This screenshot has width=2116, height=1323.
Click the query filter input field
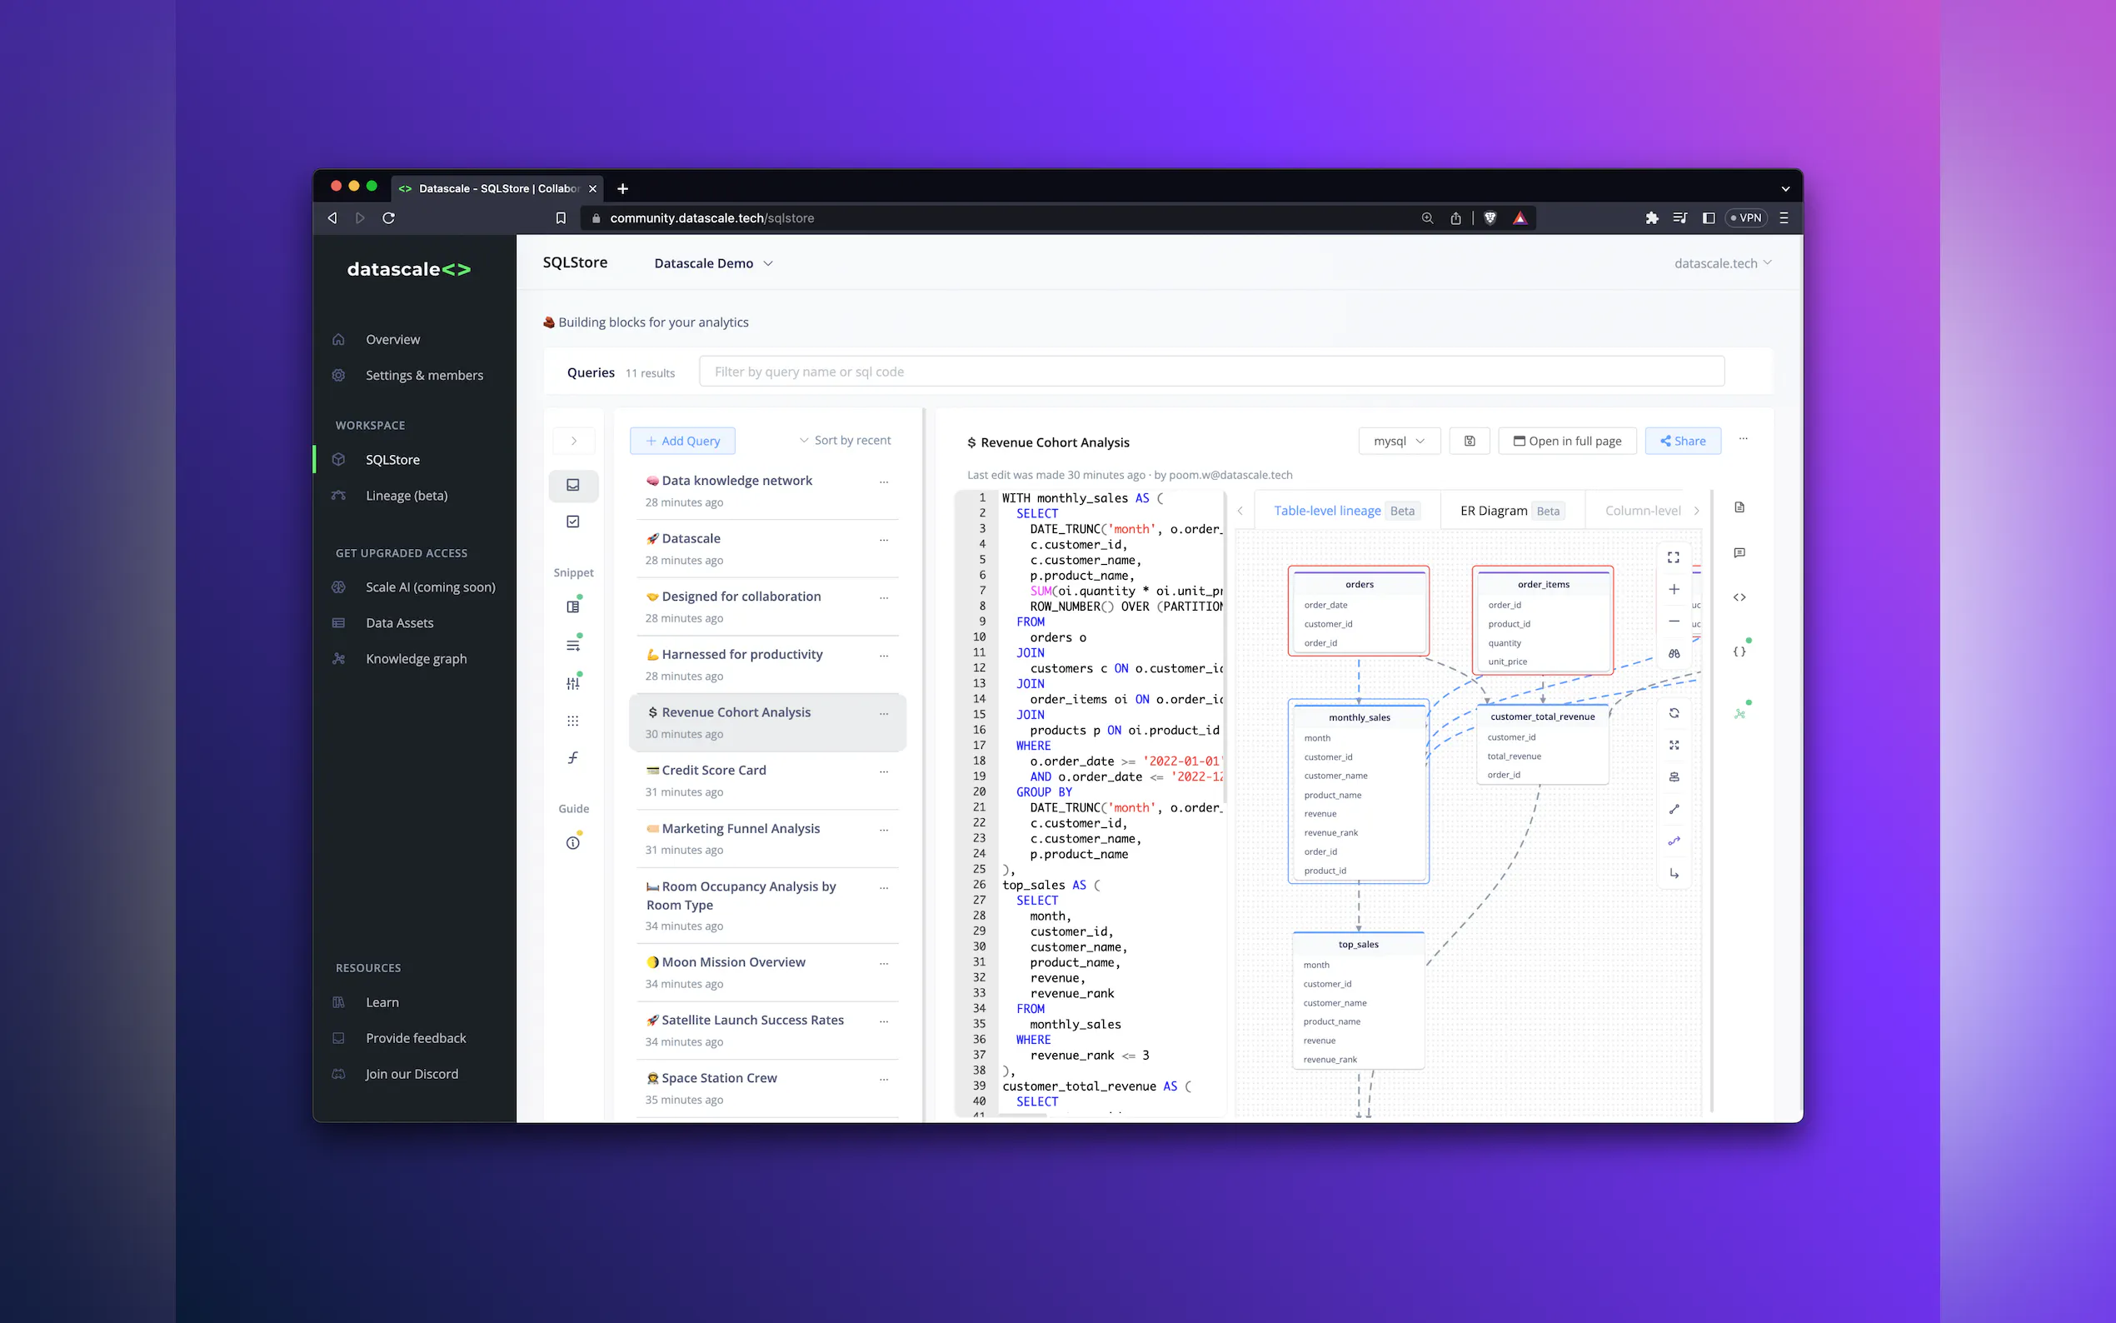tap(1210, 372)
